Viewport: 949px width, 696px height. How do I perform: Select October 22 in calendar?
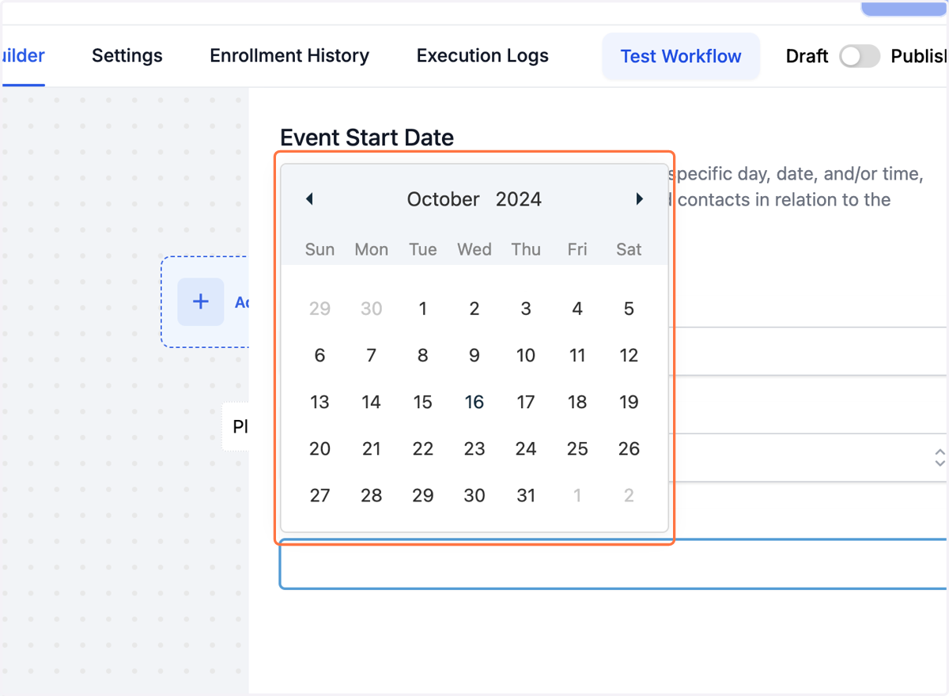coord(423,448)
